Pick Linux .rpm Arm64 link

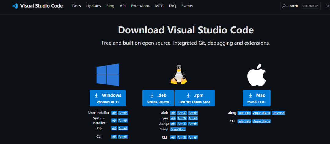click(x=193, y=118)
